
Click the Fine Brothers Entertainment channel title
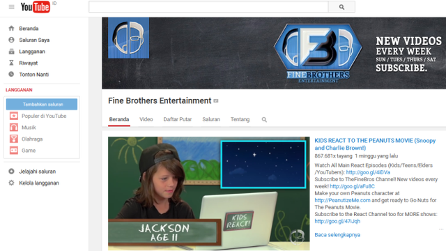[x=160, y=100]
